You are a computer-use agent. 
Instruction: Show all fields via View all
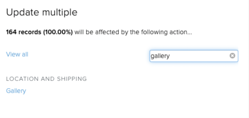pyautogui.click(x=17, y=54)
